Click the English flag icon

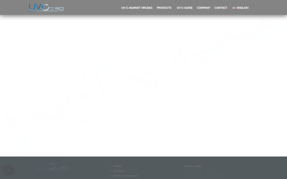pyautogui.click(x=234, y=8)
